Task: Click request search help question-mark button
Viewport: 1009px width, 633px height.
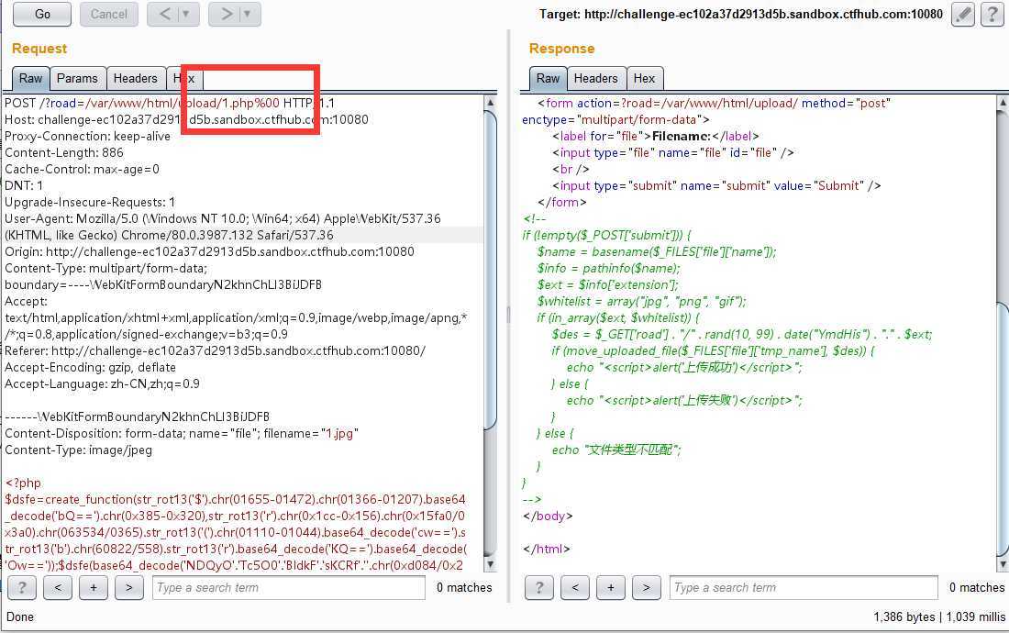Action: coord(22,587)
